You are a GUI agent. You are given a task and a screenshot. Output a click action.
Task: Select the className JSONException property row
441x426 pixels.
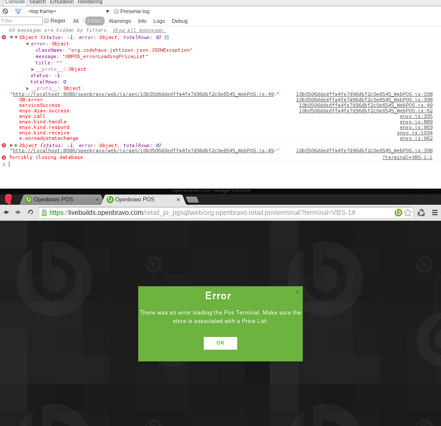114,50
